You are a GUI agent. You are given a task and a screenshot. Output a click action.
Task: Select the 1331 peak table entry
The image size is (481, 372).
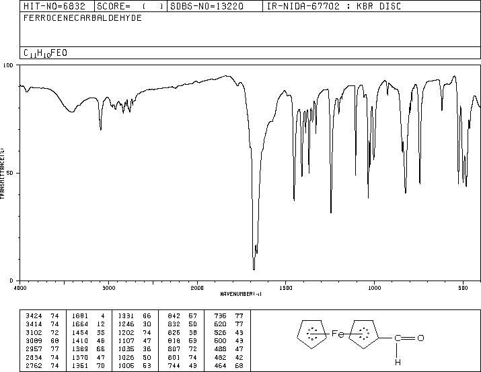tap(135, 316)
